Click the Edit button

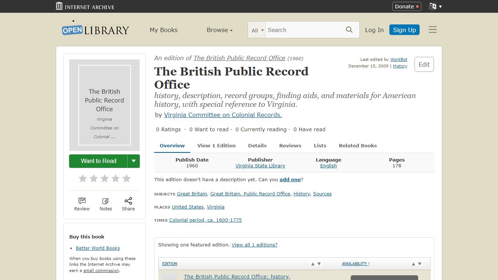[x=424, y=65]
